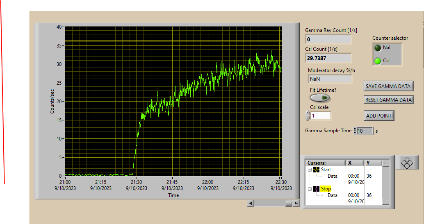
Task: Click the cursor list scroll-up arrow
Action: pyautogui.click(x=385, y=163)
